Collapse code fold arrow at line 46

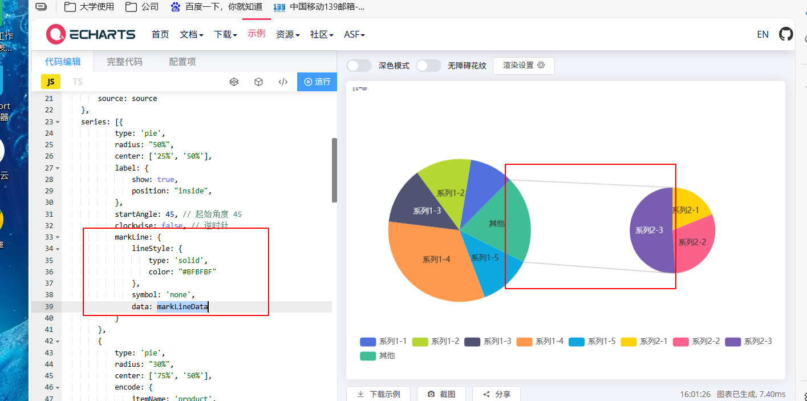(58, 387)
